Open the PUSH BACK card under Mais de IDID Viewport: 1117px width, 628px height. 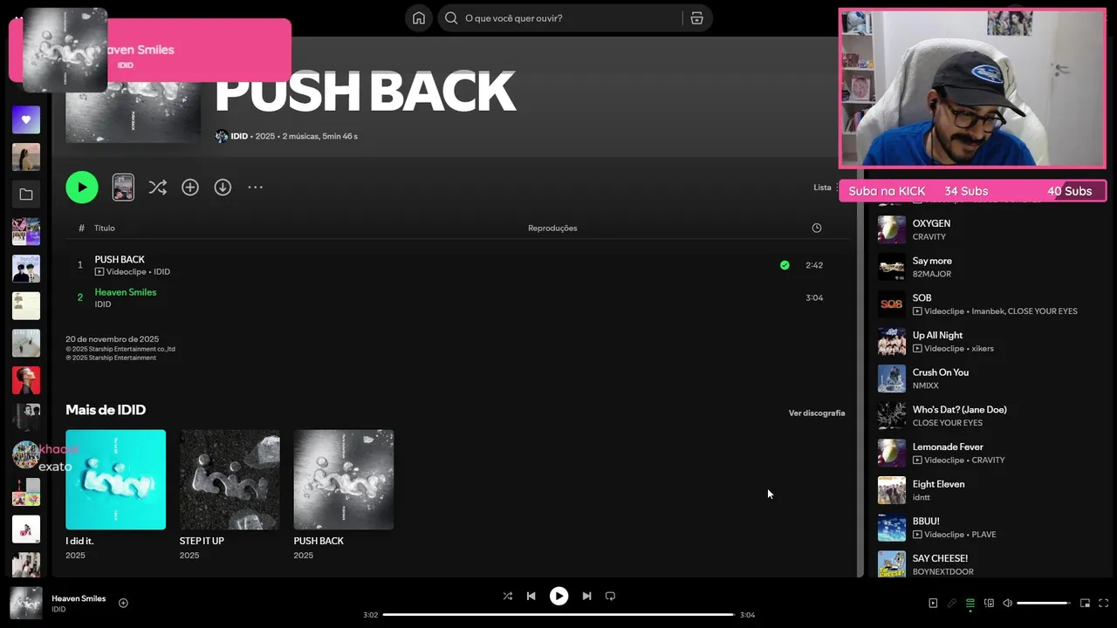pos(344,495)
